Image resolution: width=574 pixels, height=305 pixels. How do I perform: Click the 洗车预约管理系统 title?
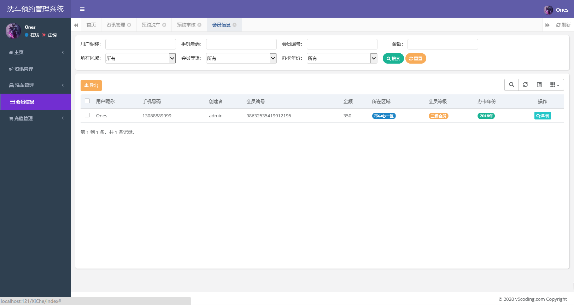(35, 9)
